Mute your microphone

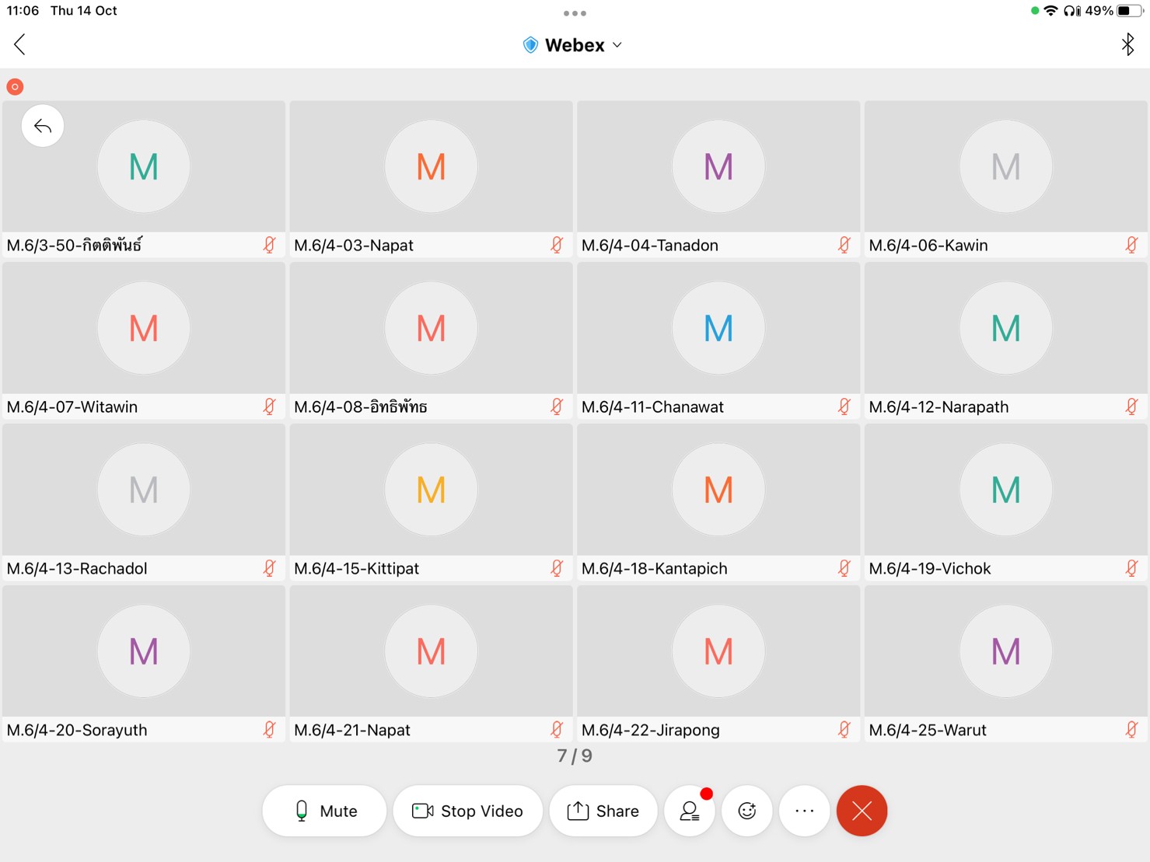(x=324, y=811)
